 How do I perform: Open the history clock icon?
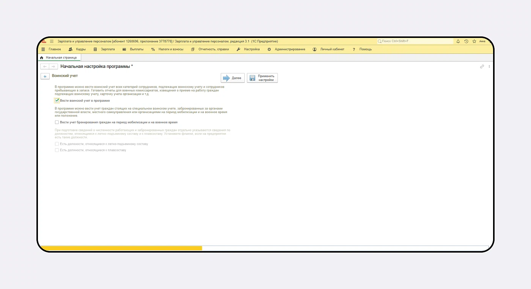click(466, 41)
